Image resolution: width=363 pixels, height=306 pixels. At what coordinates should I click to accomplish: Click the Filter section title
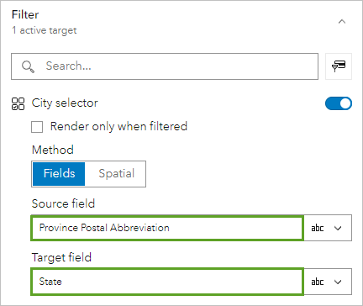coord(25,14)
